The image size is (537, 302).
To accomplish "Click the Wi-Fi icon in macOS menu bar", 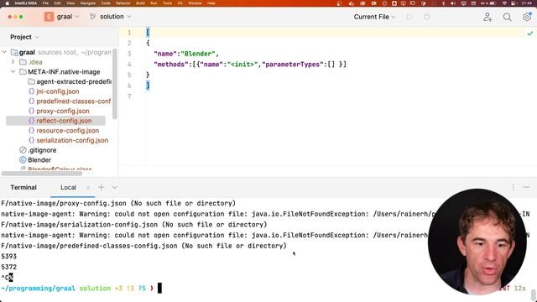I will pos(504,3).
